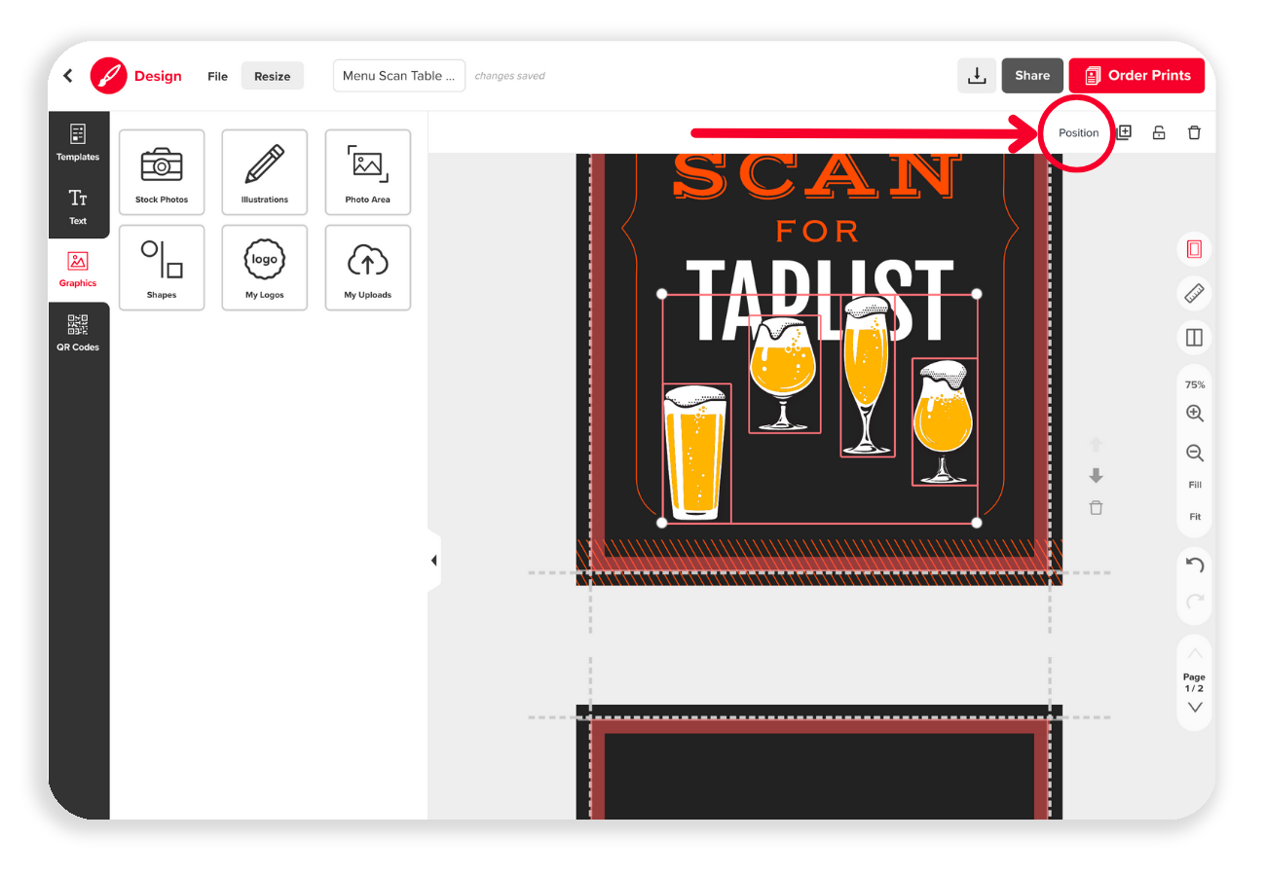Click the Fill zoom option
Screen dimensions: 1266x876
coord(1195,485)
